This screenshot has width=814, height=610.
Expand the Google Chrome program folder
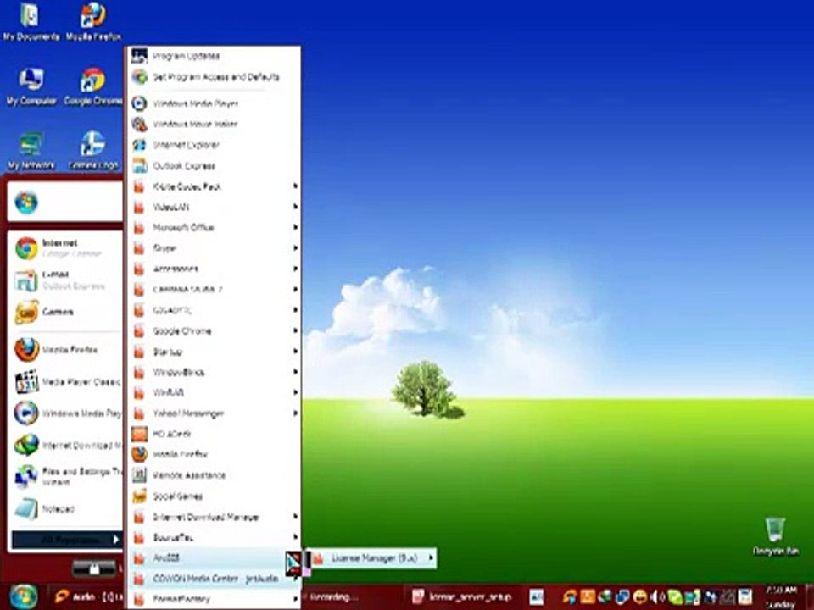[x=213, y=331]
